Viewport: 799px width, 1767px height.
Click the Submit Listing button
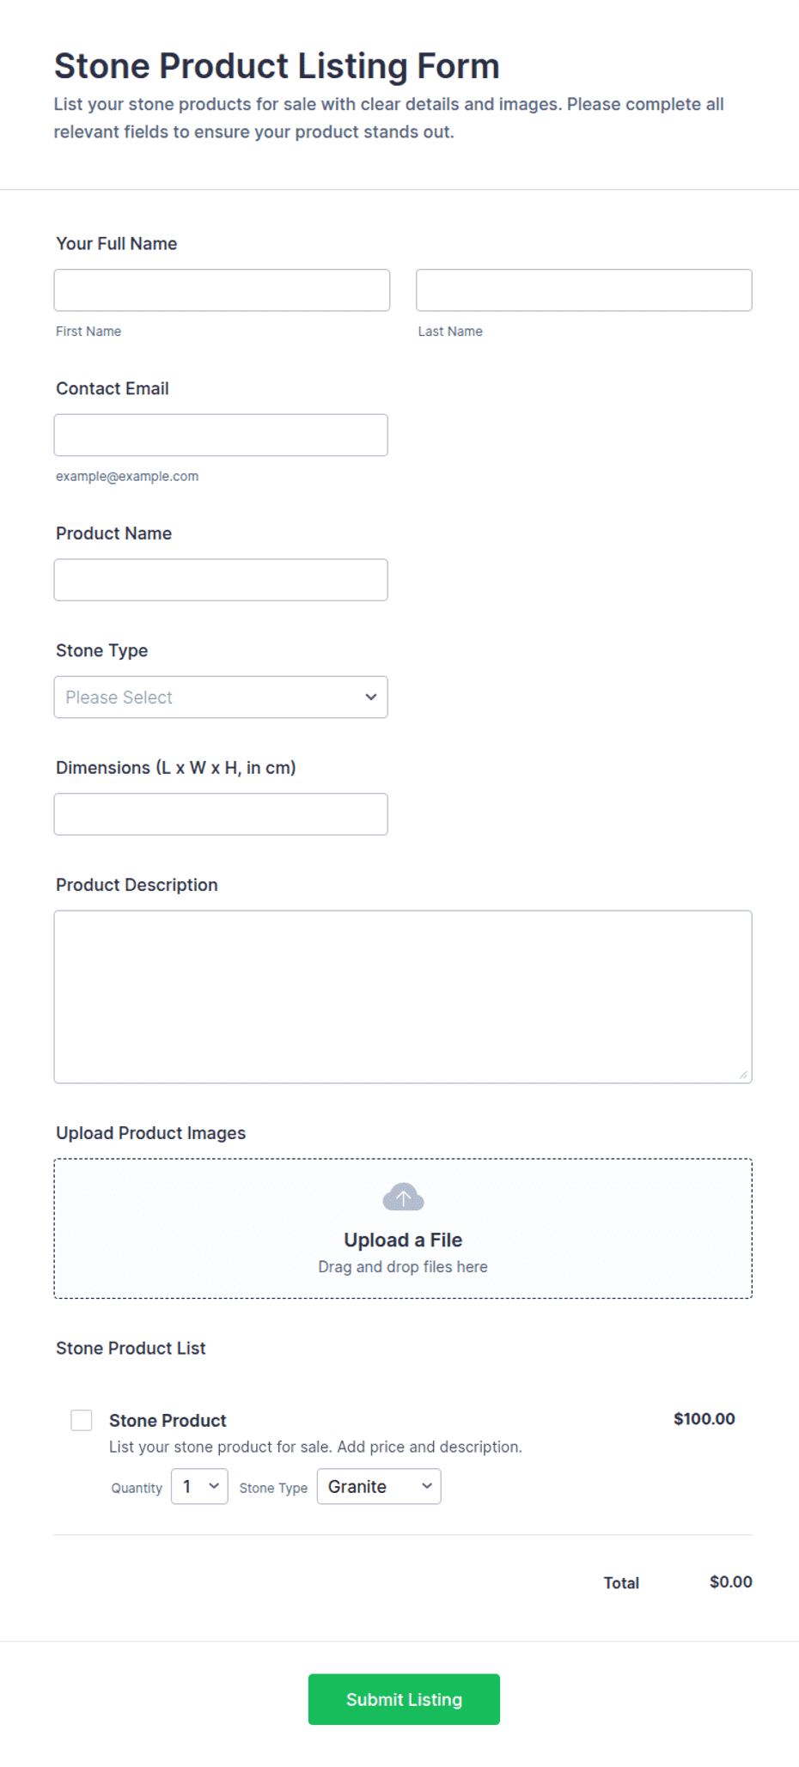click(404, 1699)
